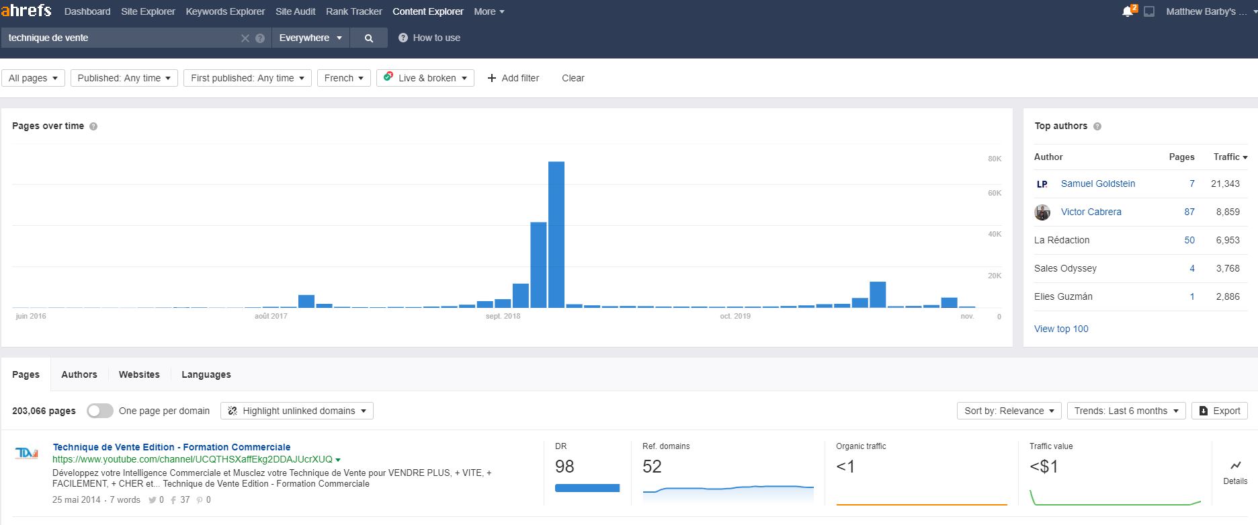This screenshot has height=525, width=1258.
Task: Click the Add filter plus button
Action: coord(513,78)
